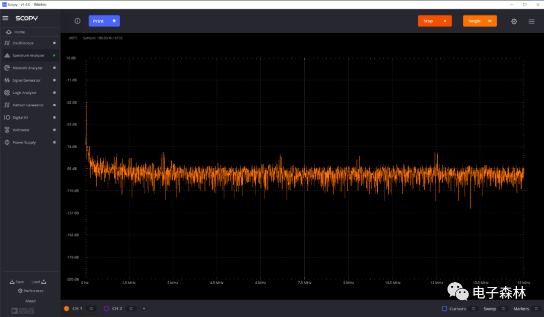Toggle the CH 1 orange channel
544x317 pixels.
coord(66,308)
